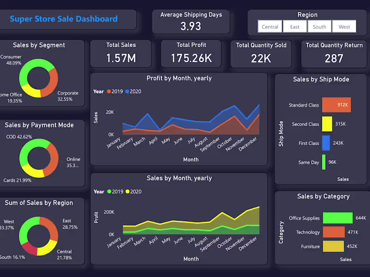Viewport: 370px width, 277px height.
Task: Click the Home Office 19.35% label
Action: pos(11,98)
